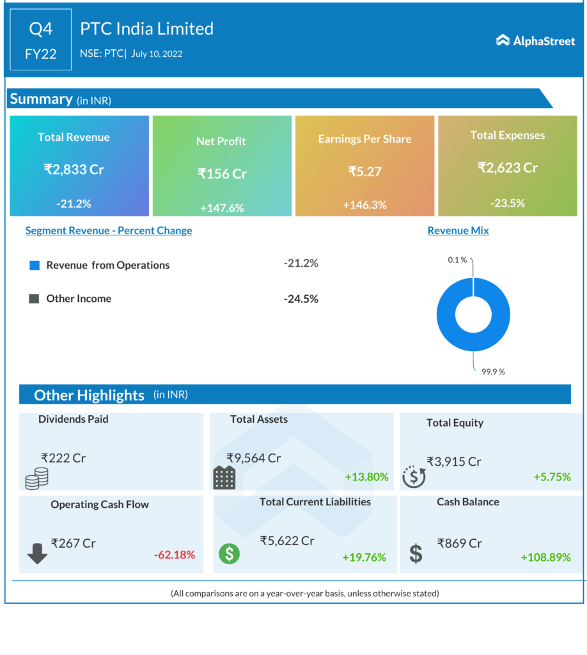Click the Summary section header
This screenshot has width=587, height=655.
[41, 99]
